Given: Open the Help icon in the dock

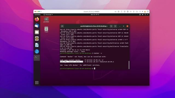Looking at the screenshot, I should 37,51.
